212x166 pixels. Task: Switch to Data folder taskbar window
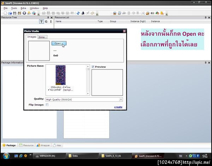point(82,156)
